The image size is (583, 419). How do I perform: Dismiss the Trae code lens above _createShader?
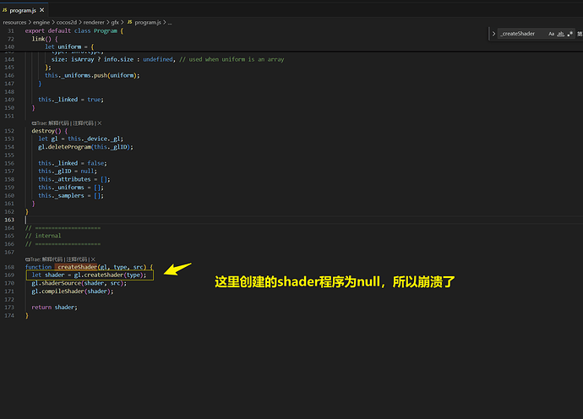click(x=94, y=259)
